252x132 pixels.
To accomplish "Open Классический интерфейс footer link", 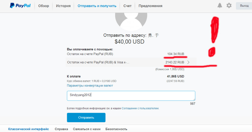I will tap(28, 129).
